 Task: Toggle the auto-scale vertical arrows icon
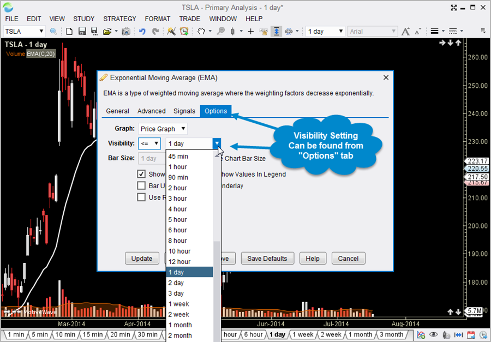276,31
